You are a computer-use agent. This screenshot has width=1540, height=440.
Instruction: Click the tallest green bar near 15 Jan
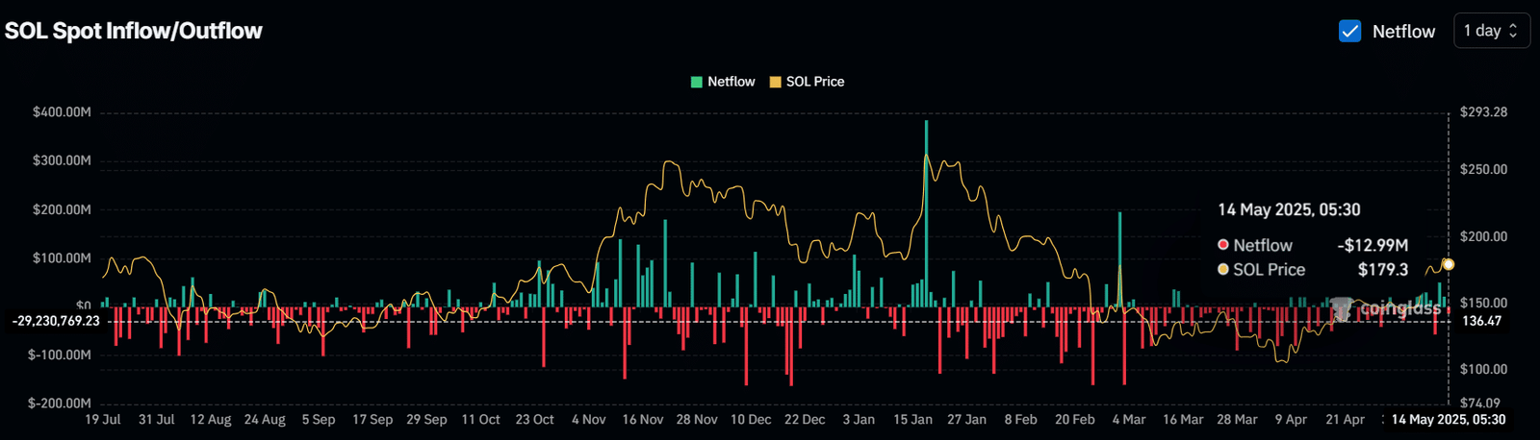pos(926,213)
